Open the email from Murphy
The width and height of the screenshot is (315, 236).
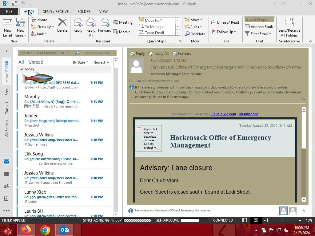pyautogui.click(x=64, y=101)
